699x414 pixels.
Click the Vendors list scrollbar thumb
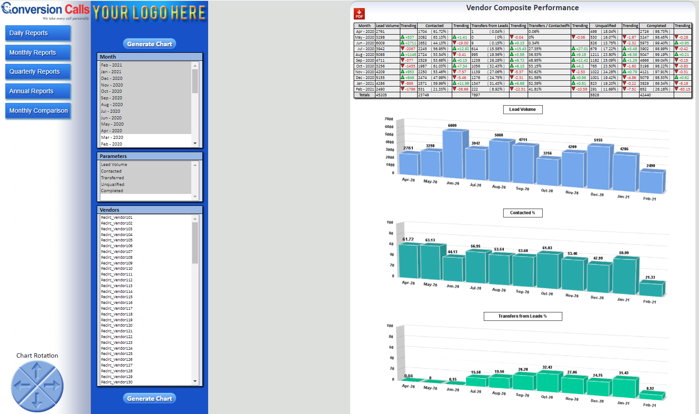coord(195,243)
